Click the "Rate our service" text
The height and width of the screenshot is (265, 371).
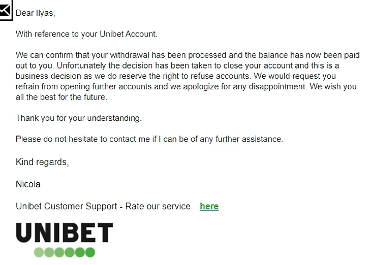pyautogui.click(x=158, y=207)
